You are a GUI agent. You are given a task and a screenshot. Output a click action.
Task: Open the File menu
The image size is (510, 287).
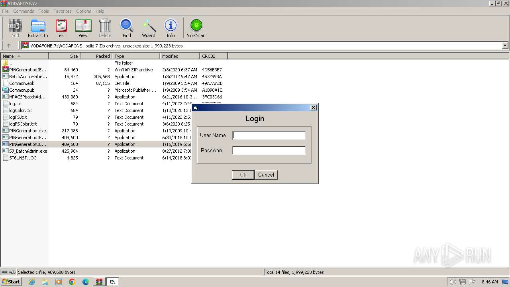[x=5, y=11]
